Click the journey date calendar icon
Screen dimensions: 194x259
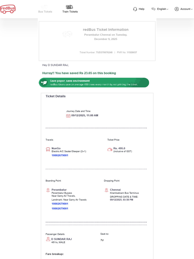tap(68, 116)
